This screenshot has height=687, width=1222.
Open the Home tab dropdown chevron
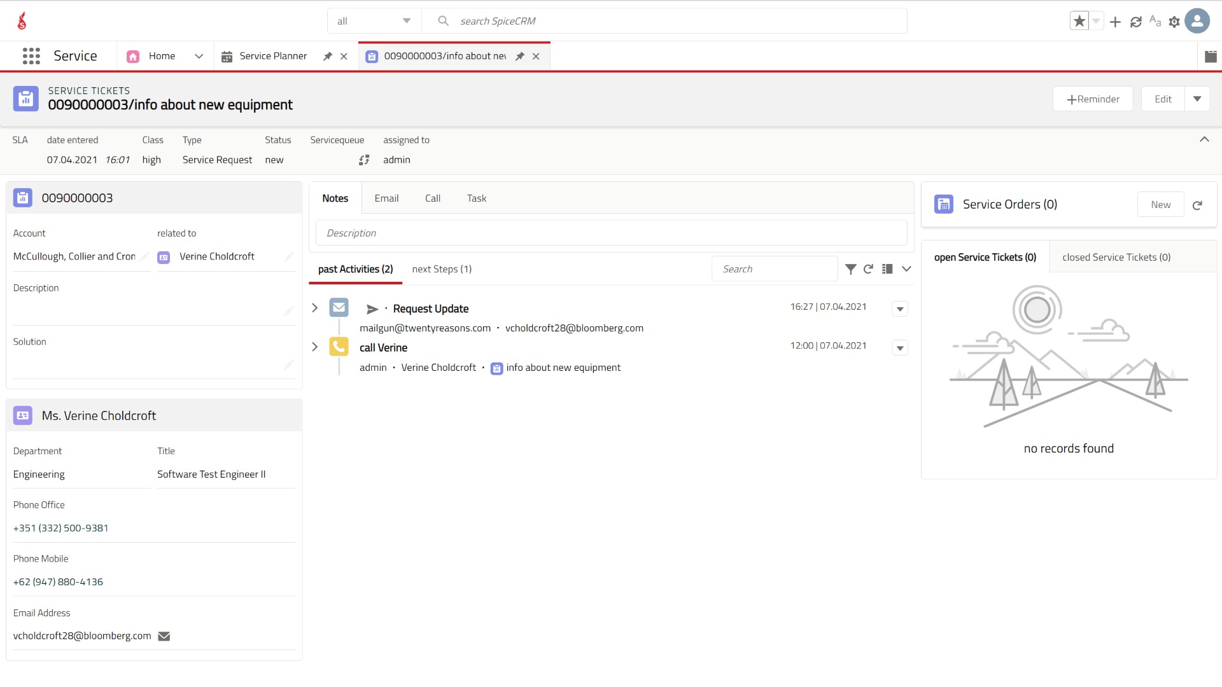199,56
